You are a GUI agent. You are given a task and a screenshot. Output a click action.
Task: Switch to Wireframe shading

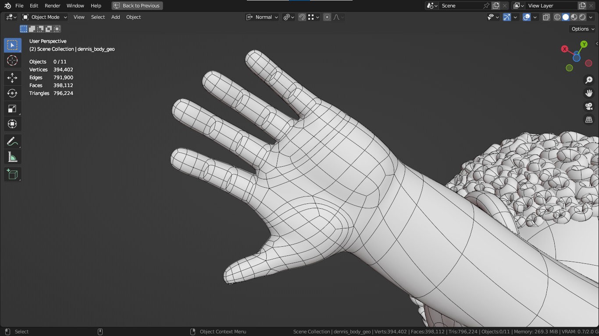coord(557,17)
